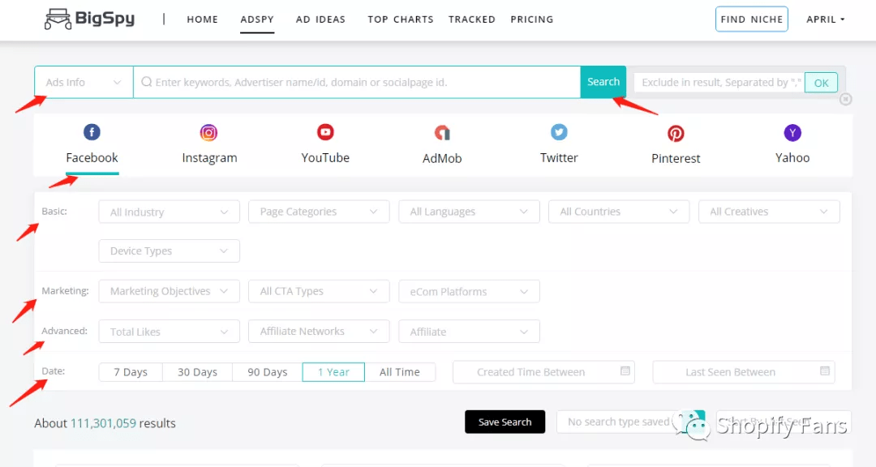
Task: Expand the Affiliate Networks dropdown
Action: point(319,332)
